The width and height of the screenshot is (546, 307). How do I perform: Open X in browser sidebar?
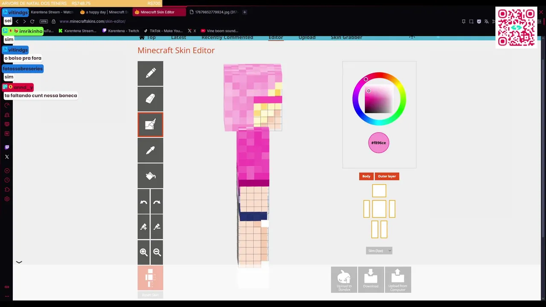[x=7, y=157]
